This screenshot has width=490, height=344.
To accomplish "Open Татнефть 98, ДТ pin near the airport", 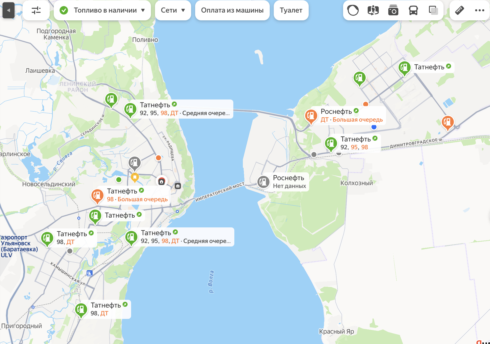I will pyautogui.click(x=47, y=239).
